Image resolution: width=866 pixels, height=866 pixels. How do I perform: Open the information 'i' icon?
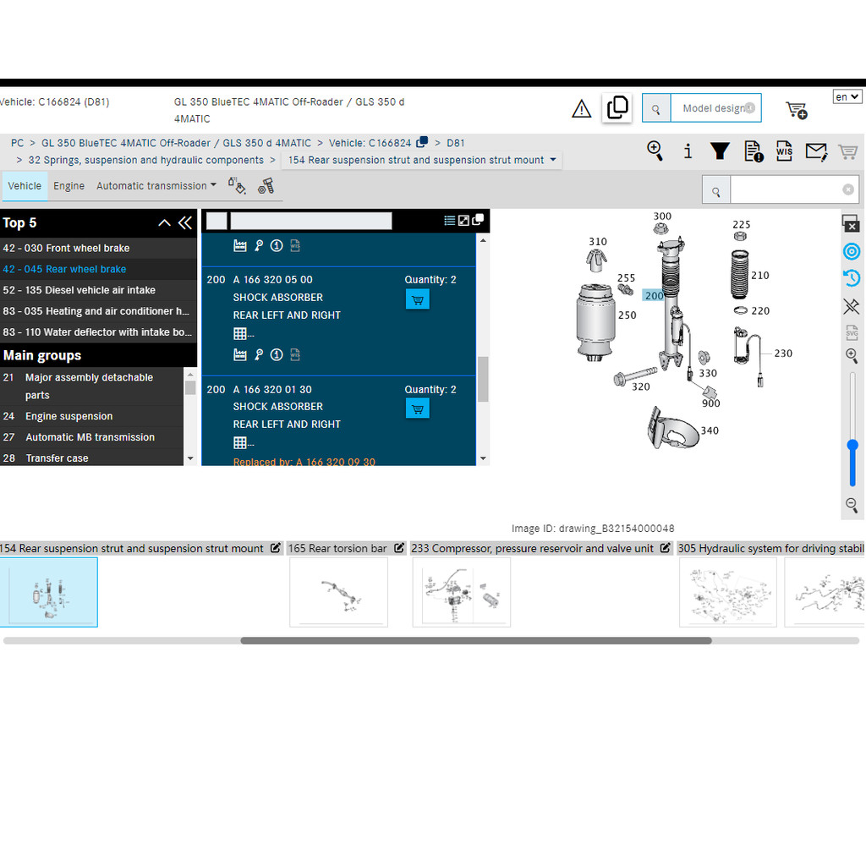coord(688,151)
